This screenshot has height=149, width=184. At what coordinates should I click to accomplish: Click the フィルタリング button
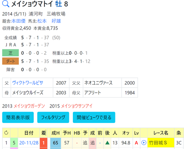pyautogui.click(x=53, y=117)
